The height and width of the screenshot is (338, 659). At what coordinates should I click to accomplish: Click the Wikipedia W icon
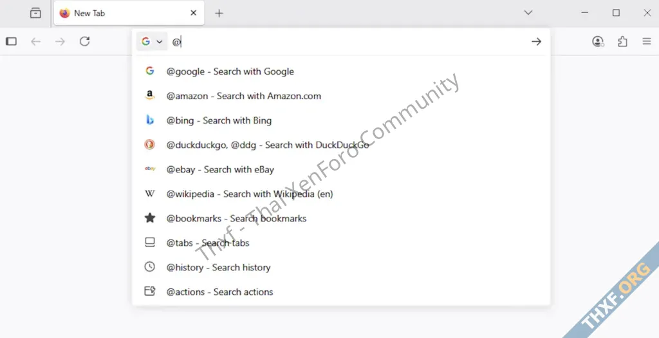pos(149,193)
